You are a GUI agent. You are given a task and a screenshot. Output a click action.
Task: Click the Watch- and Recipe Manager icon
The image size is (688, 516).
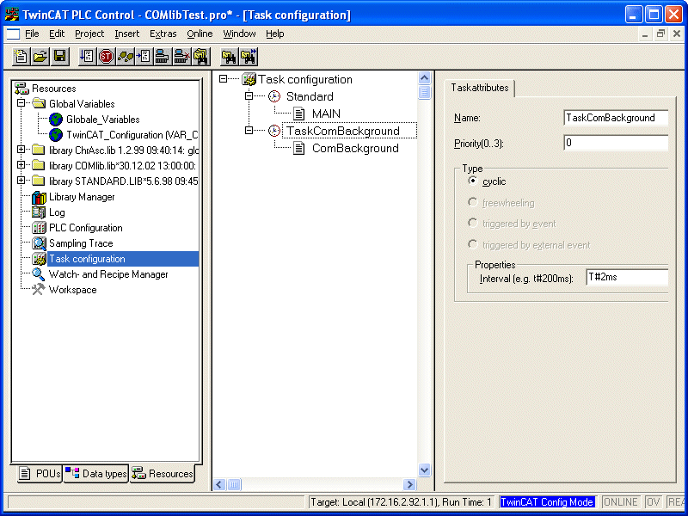39,274
